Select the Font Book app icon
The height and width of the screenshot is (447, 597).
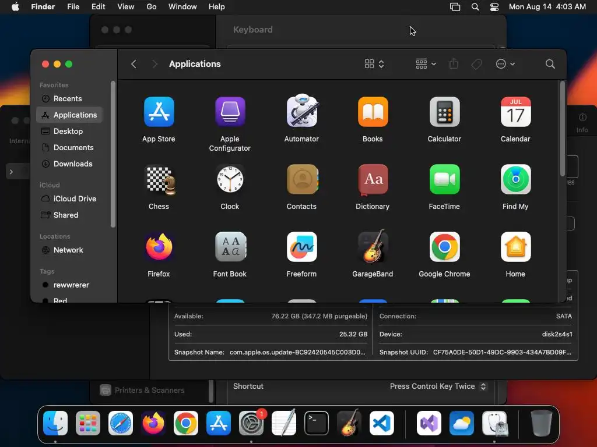[230, 247]
